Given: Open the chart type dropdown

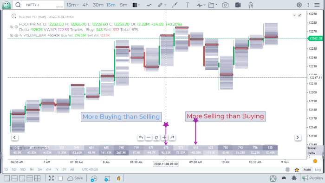Looking at the screenshot, I should click(x=136, y=5).
